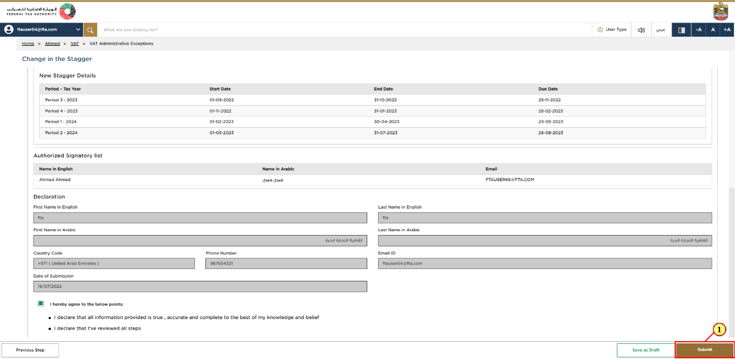Click the Last Name in Arabic field
The height and width of the screenshot is (359, 735).
(x=545, y=240)
